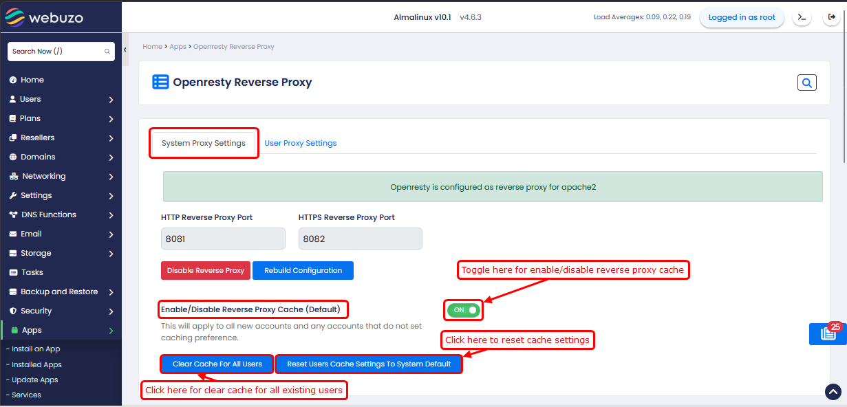The image size is (847, 407).
Task: Open the terminal icon in header
Action: pyautogui.click(x=802, y=17)
